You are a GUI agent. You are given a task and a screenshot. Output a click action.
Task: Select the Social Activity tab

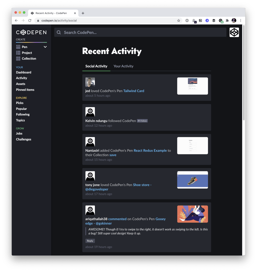click(x=96, y=66)
